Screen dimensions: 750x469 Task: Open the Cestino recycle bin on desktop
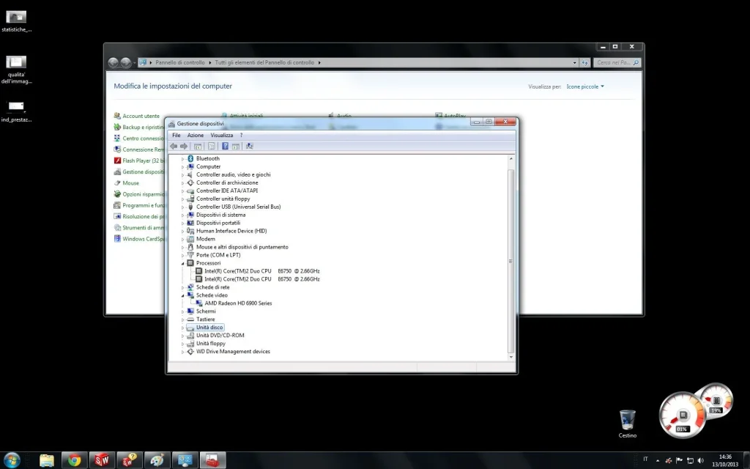coord(627,424)
